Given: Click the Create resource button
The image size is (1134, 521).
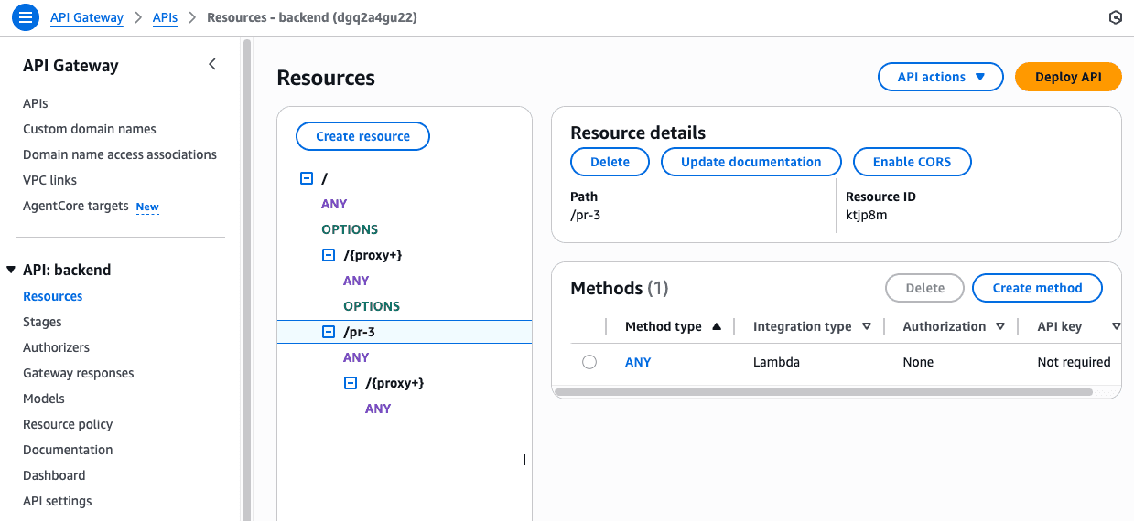Looking at the screenshot, I should click(362, 136).
